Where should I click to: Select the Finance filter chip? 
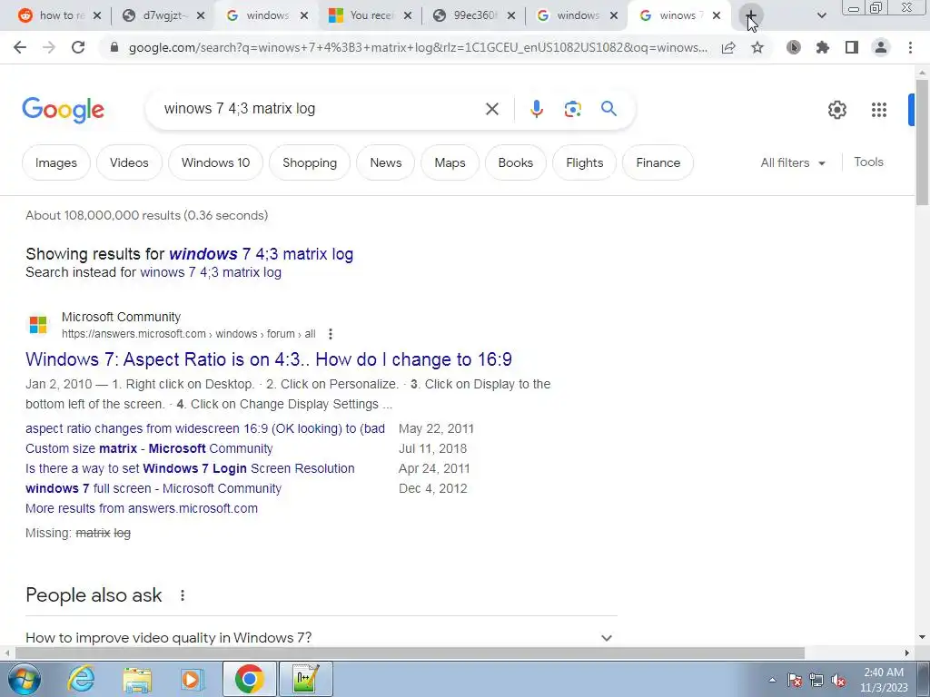tap(658, 163)
